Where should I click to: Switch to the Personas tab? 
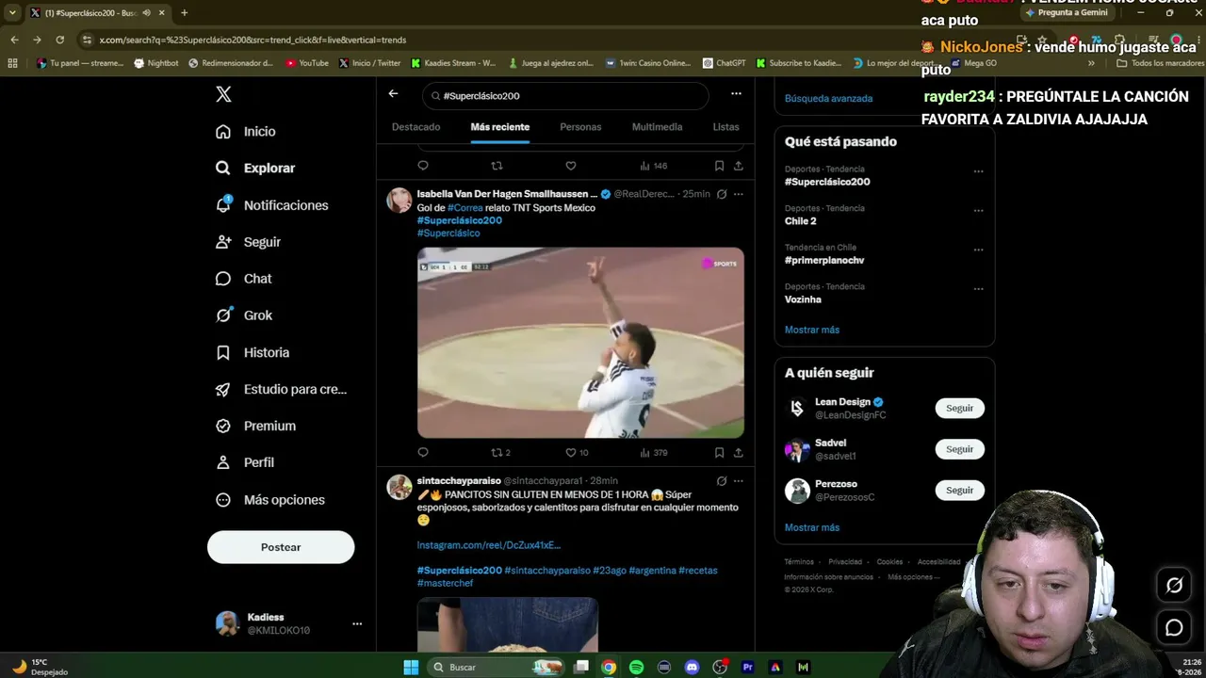click(580, 127)
